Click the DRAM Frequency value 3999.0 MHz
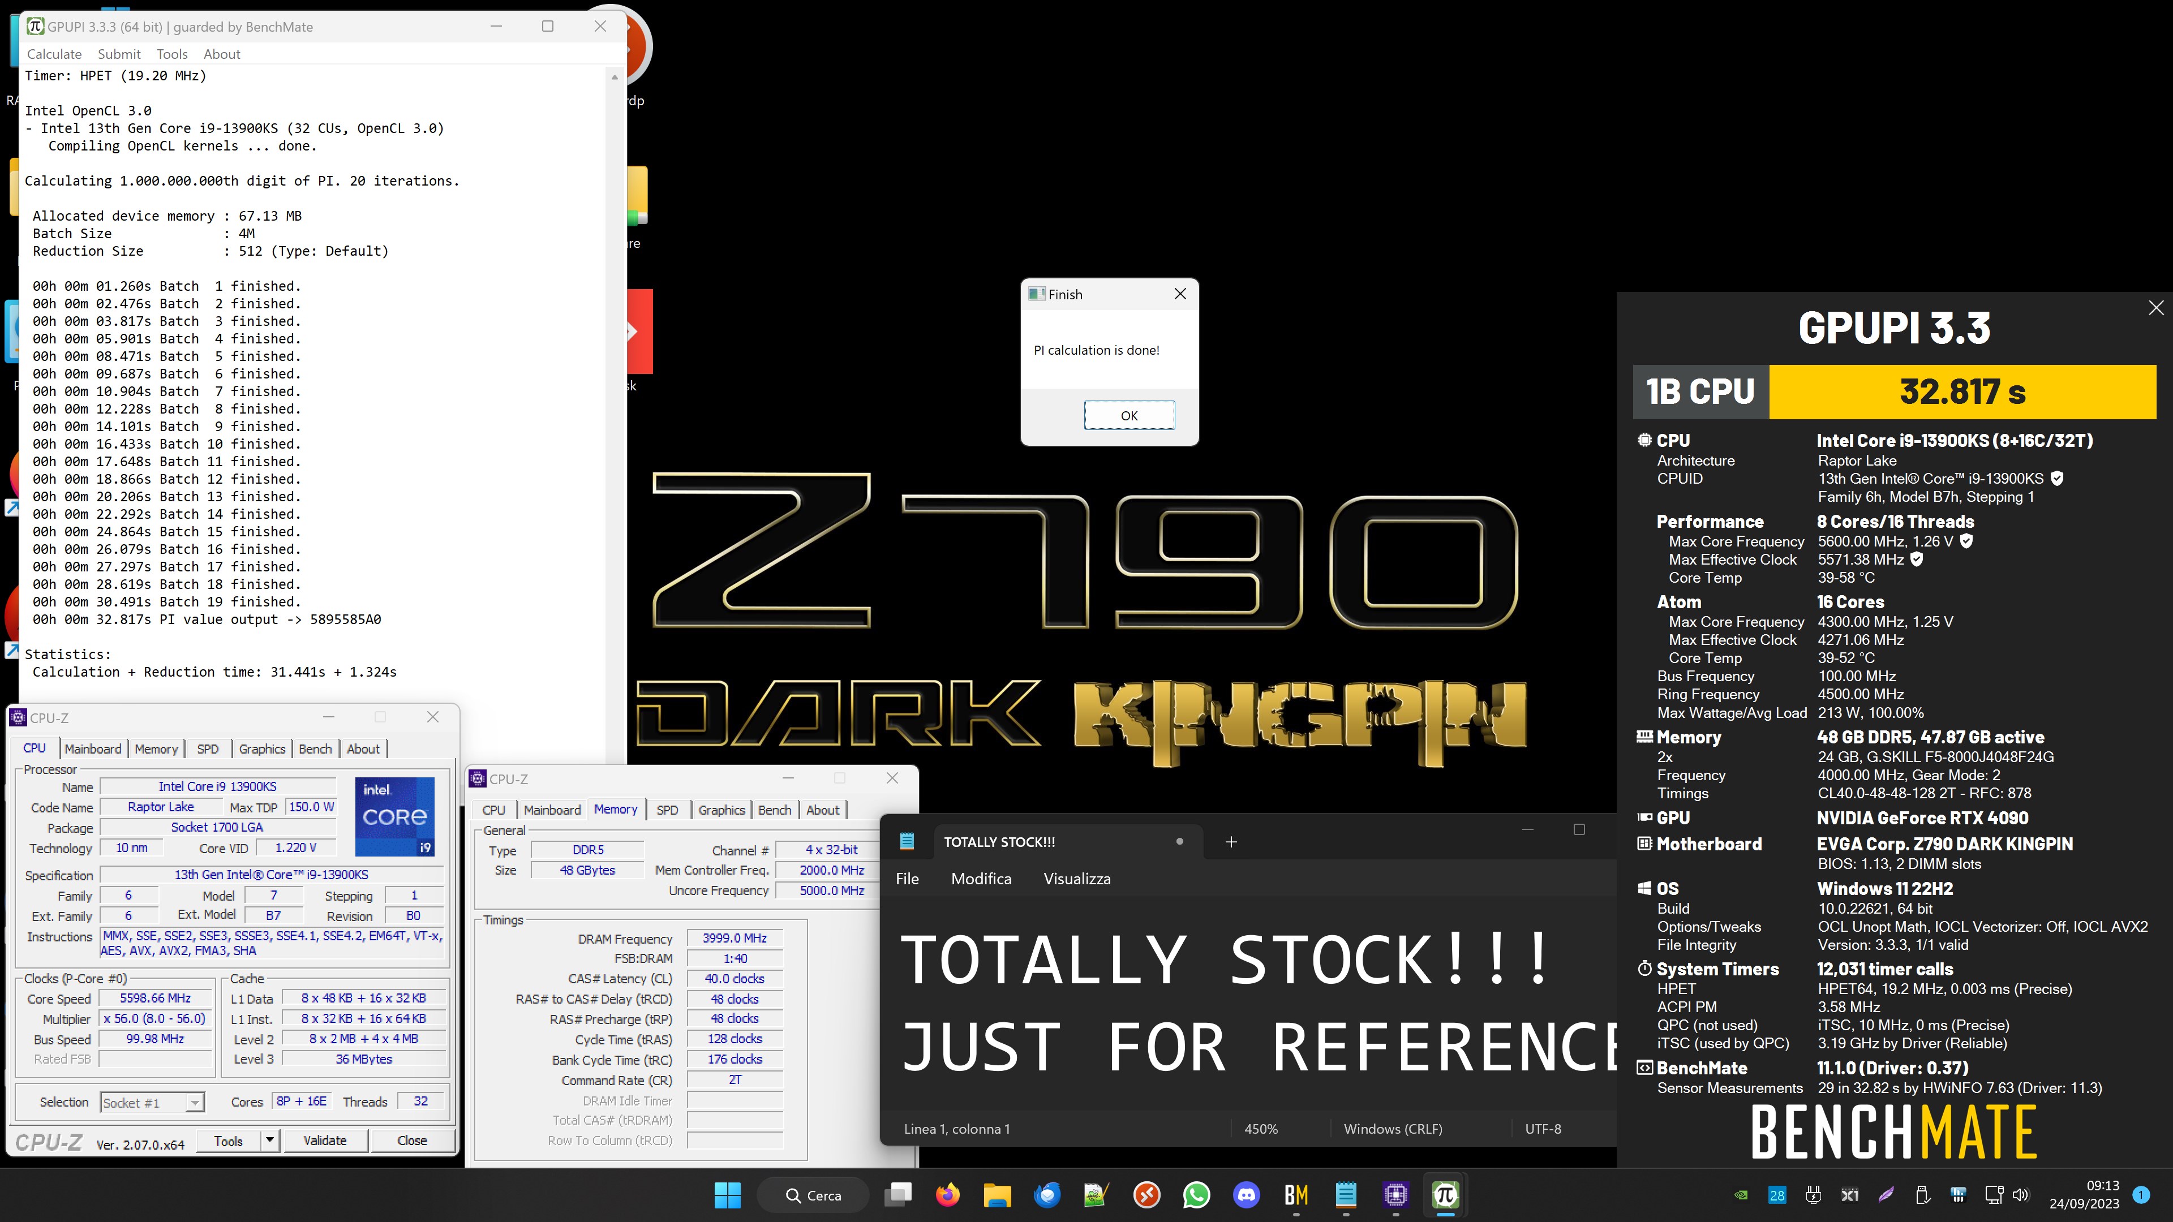This screenshot has height=1222, width=2173. click(735, 938)
